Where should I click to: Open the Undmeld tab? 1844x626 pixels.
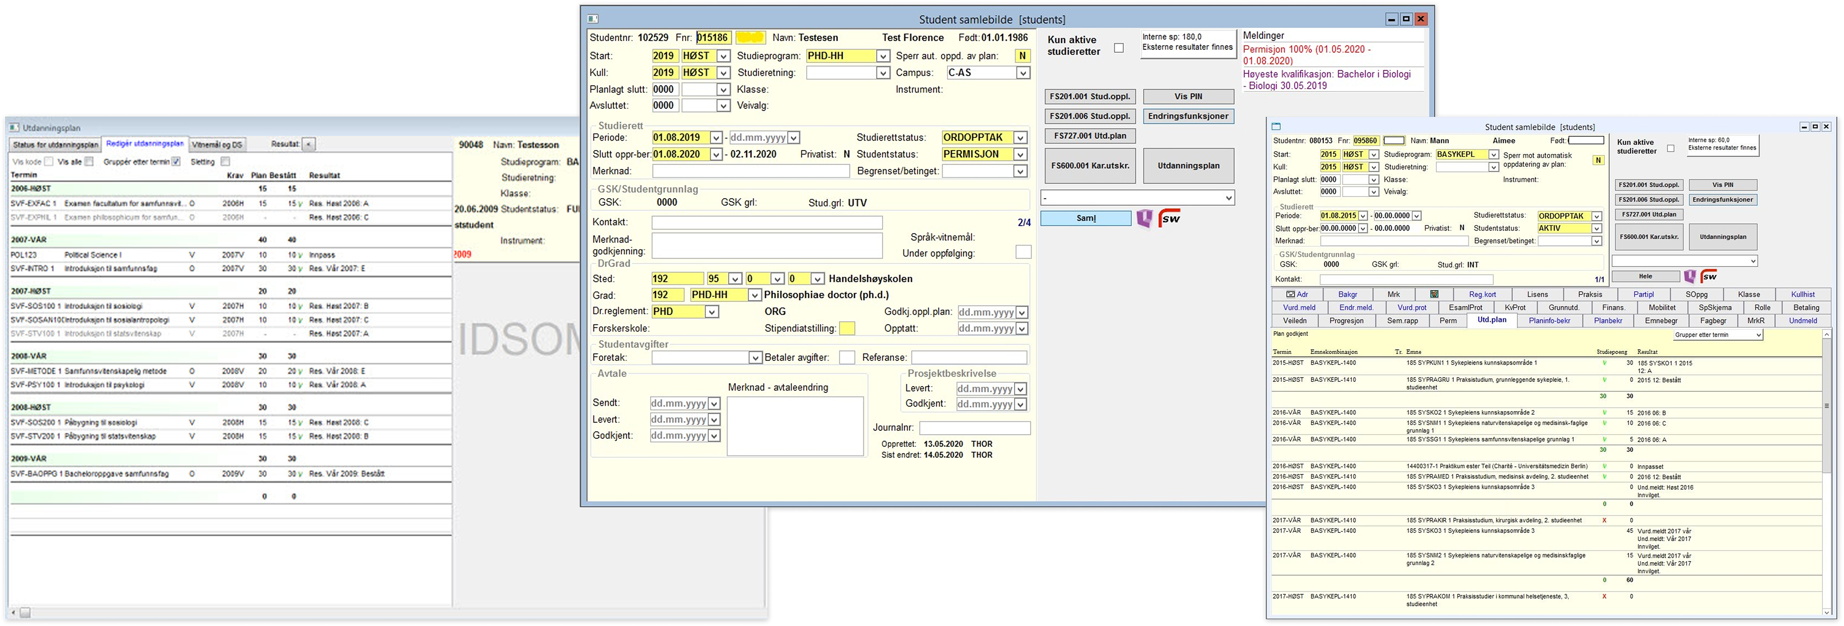[1803, 320]
